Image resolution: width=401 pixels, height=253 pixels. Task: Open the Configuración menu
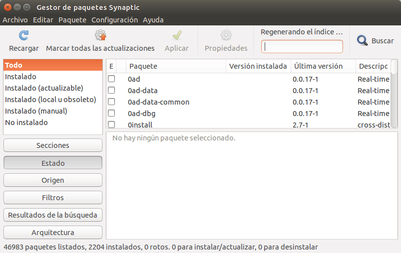pyautogui.click(x=114, y=20)
